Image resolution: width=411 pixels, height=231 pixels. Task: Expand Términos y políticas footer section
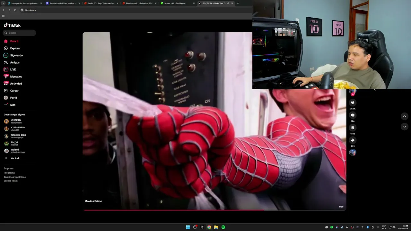coord(15,177)
